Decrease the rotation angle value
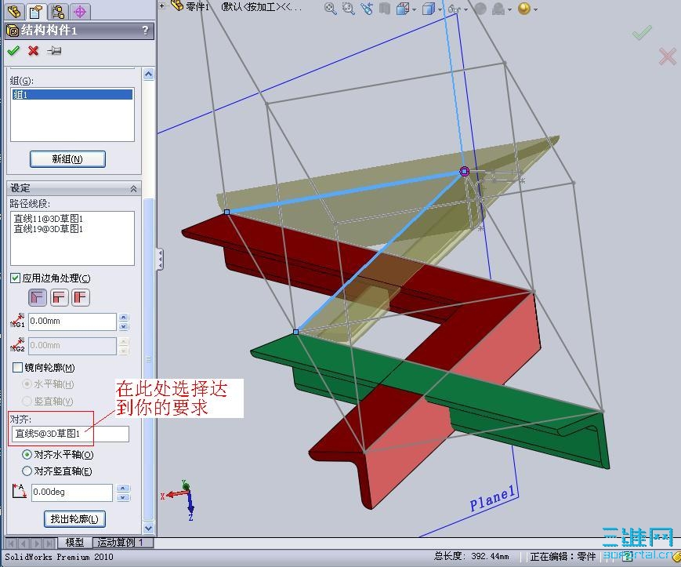 coord(123,497)
